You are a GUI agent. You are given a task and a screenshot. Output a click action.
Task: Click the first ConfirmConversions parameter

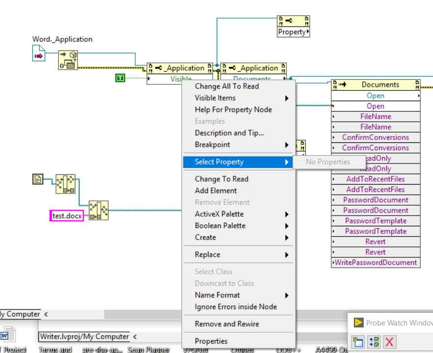(375, 137)
